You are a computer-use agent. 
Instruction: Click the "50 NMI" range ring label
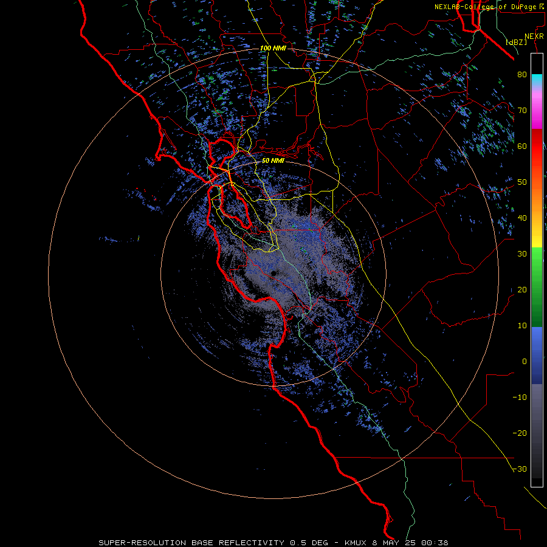click(x=273, y=160)
